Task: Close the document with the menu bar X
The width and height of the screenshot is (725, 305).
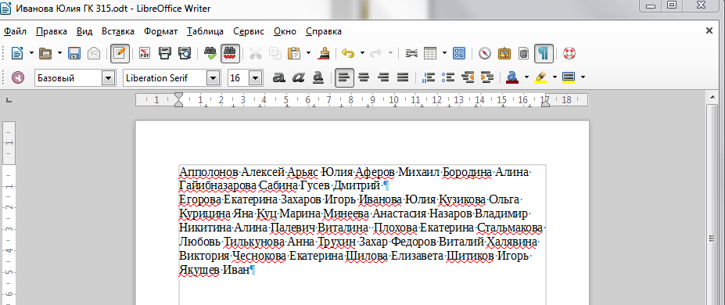Action: pyautogui.click(x=709, y=31)
